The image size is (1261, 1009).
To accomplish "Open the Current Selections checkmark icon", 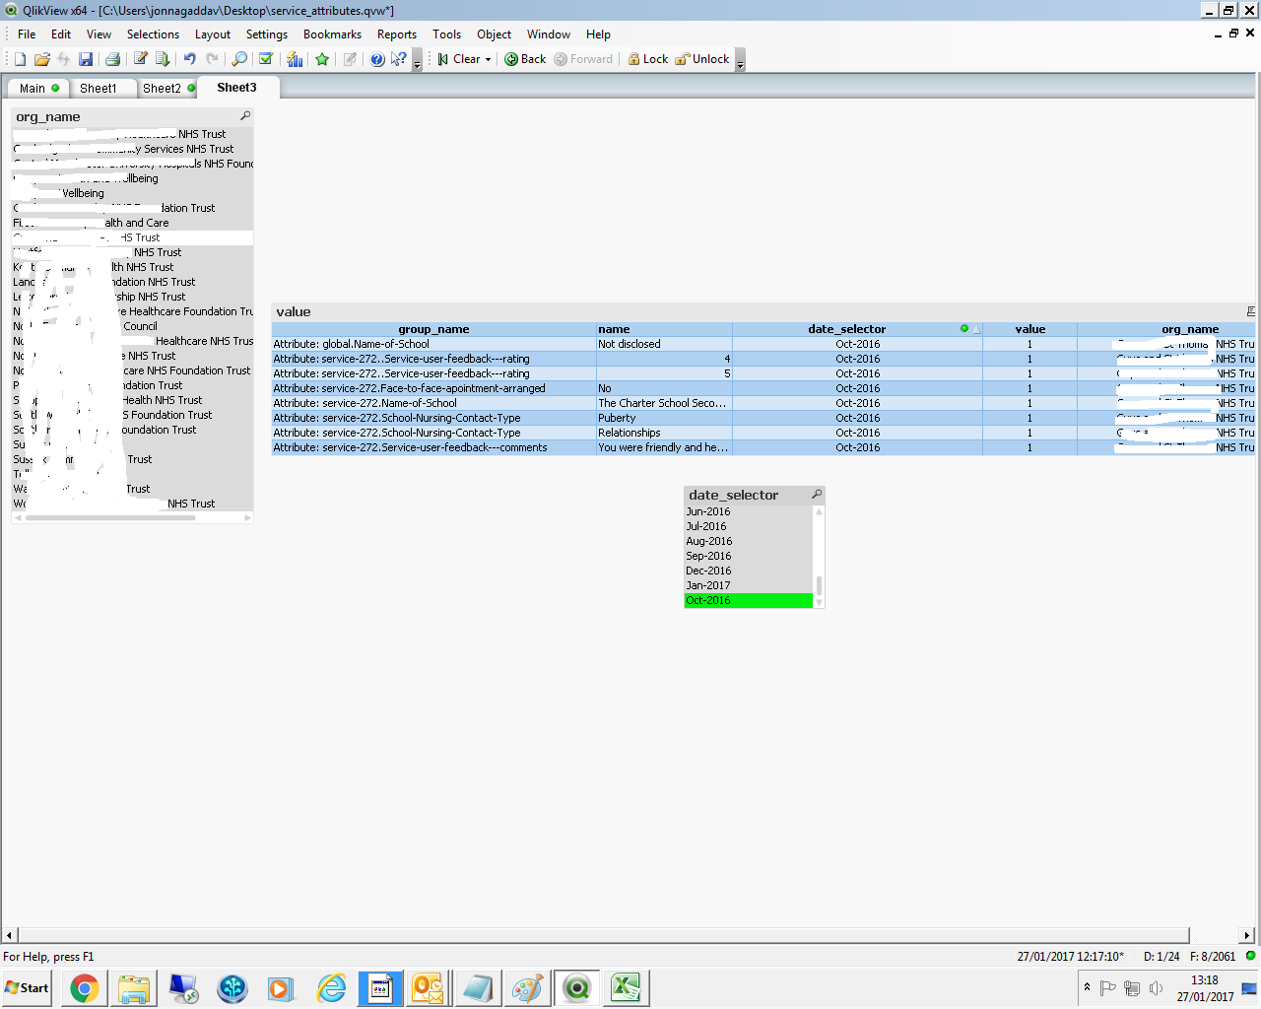I will pos(266,59).
